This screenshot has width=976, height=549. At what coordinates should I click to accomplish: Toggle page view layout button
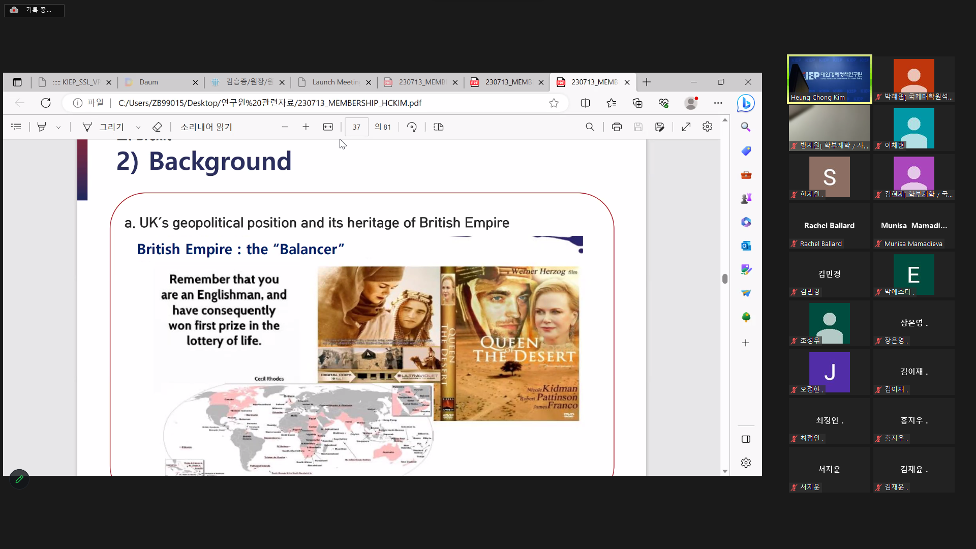(x=439, y=127)
